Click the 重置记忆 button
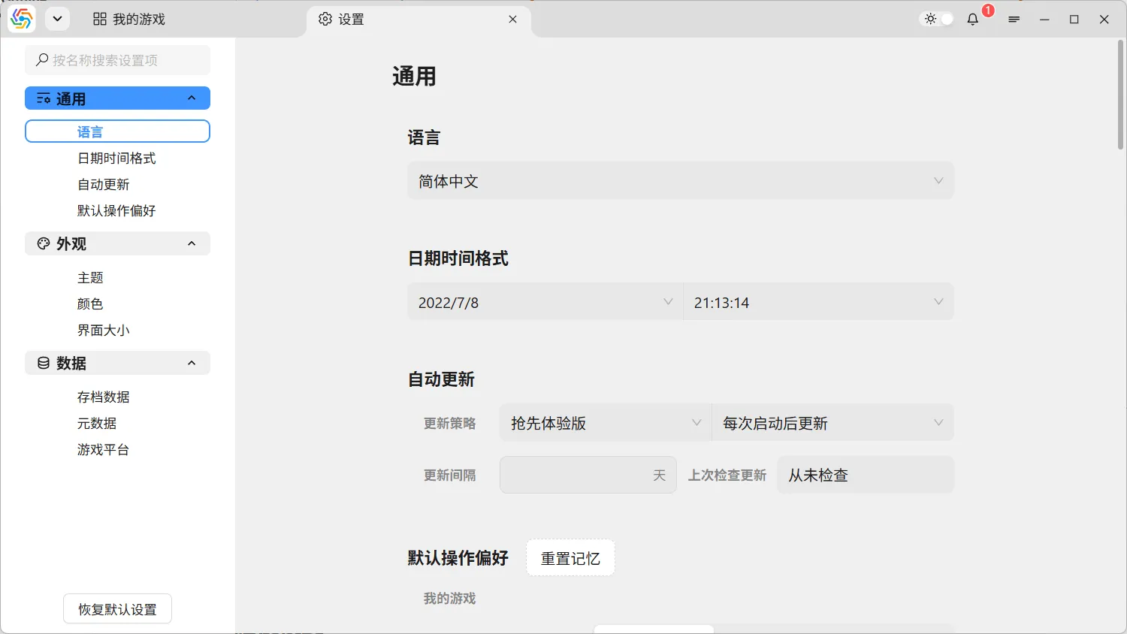The width and height of the screenshot is (1127, 634). tap(570, 558)
